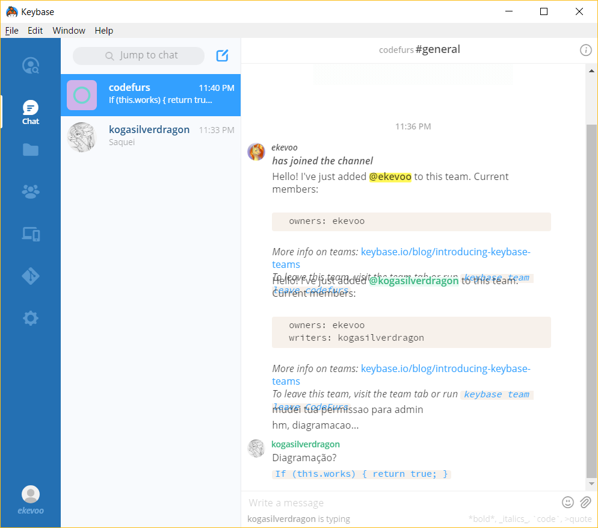Open the Help menu
598x528 pixels.
pos(103,31)
